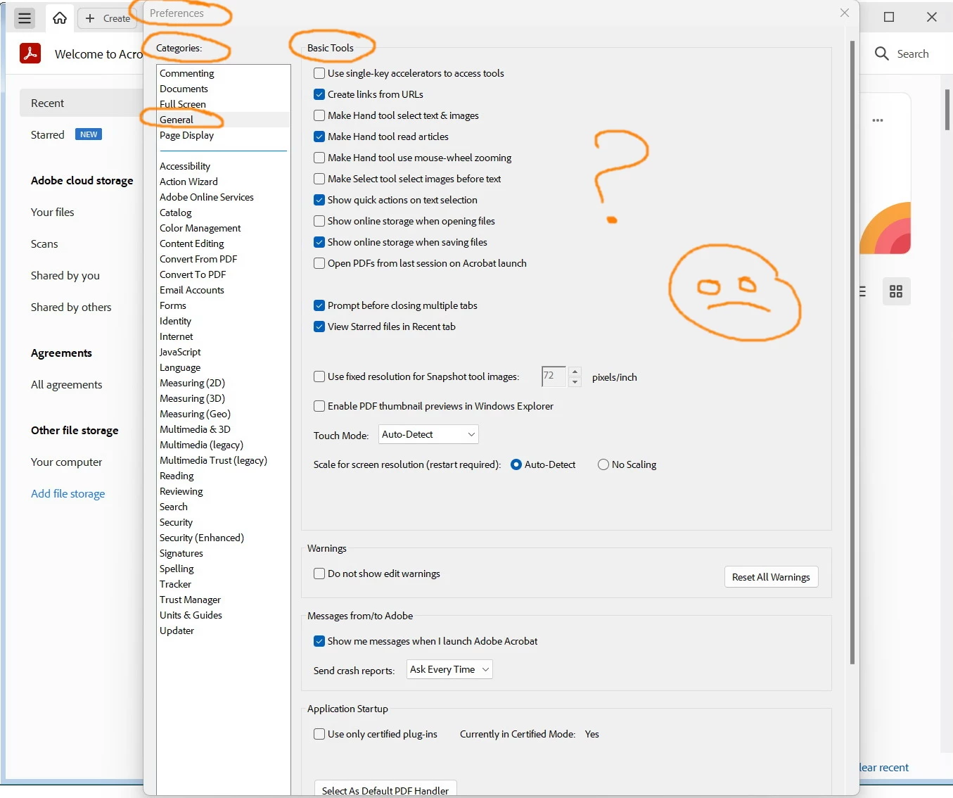Open the Touch Mode dropdown

[x=428, y=434]
